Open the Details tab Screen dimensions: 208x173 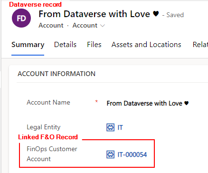pyautogui.click(x=65, y=45)
